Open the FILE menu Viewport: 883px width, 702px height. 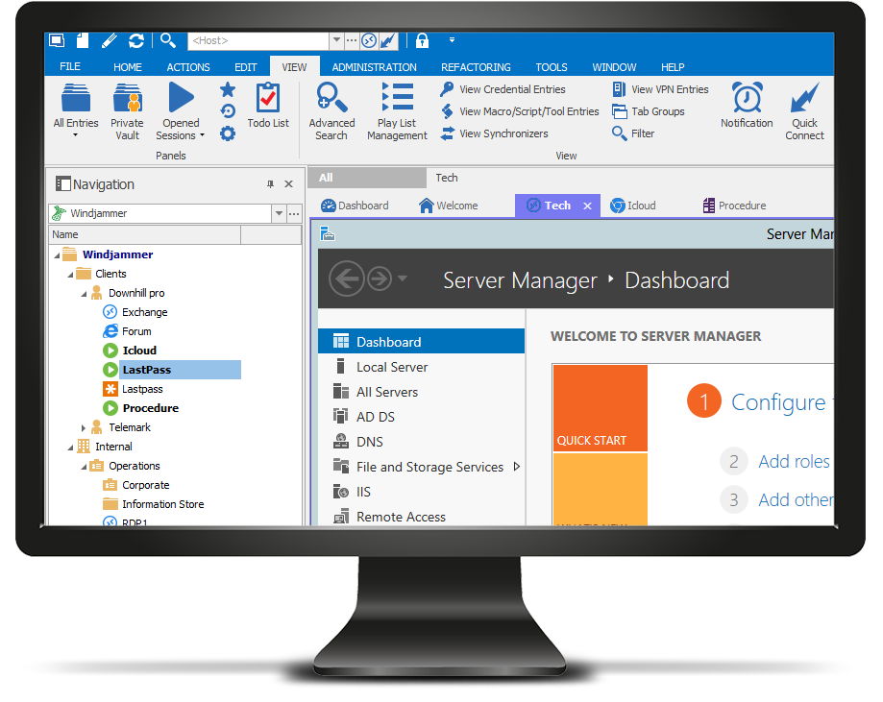click(x=70, y=66)
